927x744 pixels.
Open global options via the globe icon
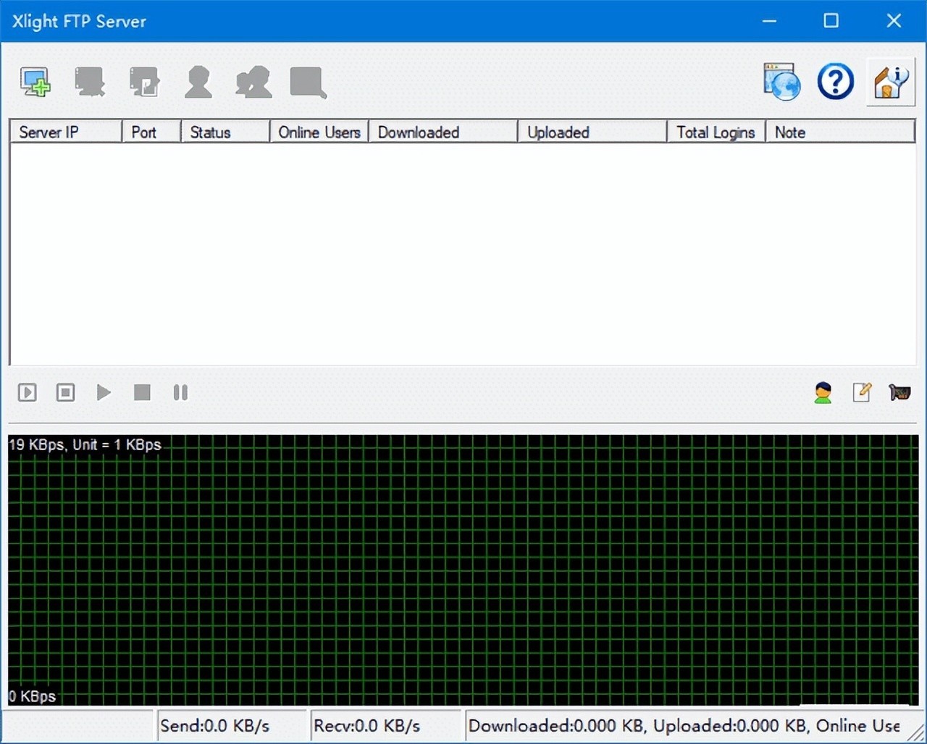(781, 82)
